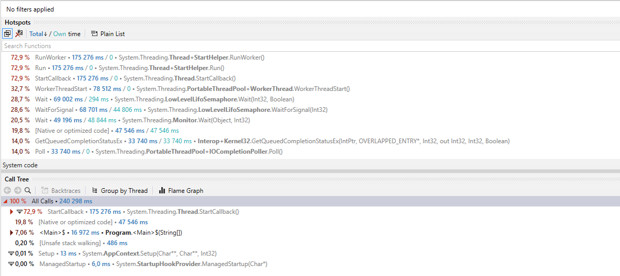620x276 pixels.
Task: Expand the <Main>$ node
Action: pos(12,233)
